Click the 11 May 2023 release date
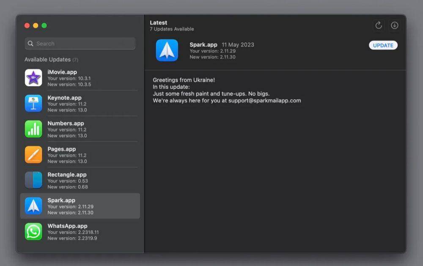Viewport: 423px width, 266px height. [x=238, y=45]
